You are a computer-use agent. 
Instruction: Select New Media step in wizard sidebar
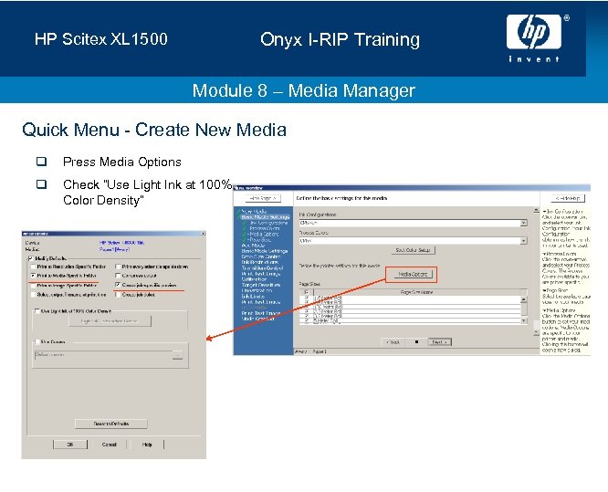click(x=254, y=212)
